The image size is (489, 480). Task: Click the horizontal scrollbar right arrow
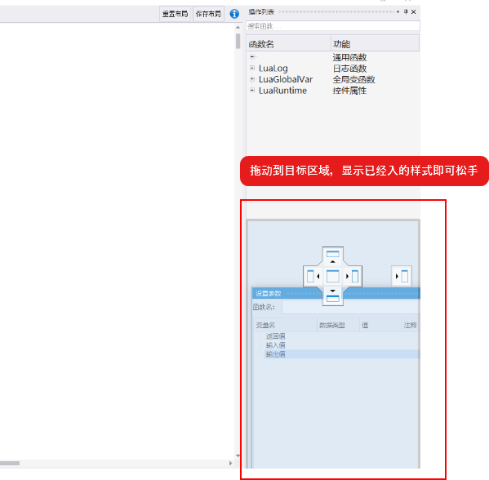pos(231,463)
